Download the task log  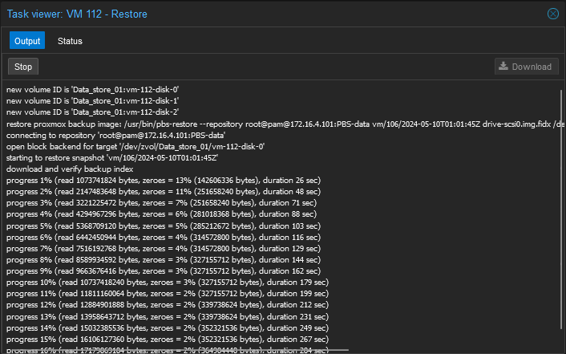point(526,67)
